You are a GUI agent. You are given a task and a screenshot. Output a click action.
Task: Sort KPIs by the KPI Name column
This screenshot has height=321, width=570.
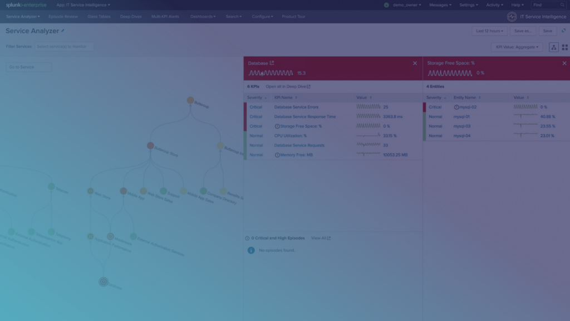pos(286,98)
